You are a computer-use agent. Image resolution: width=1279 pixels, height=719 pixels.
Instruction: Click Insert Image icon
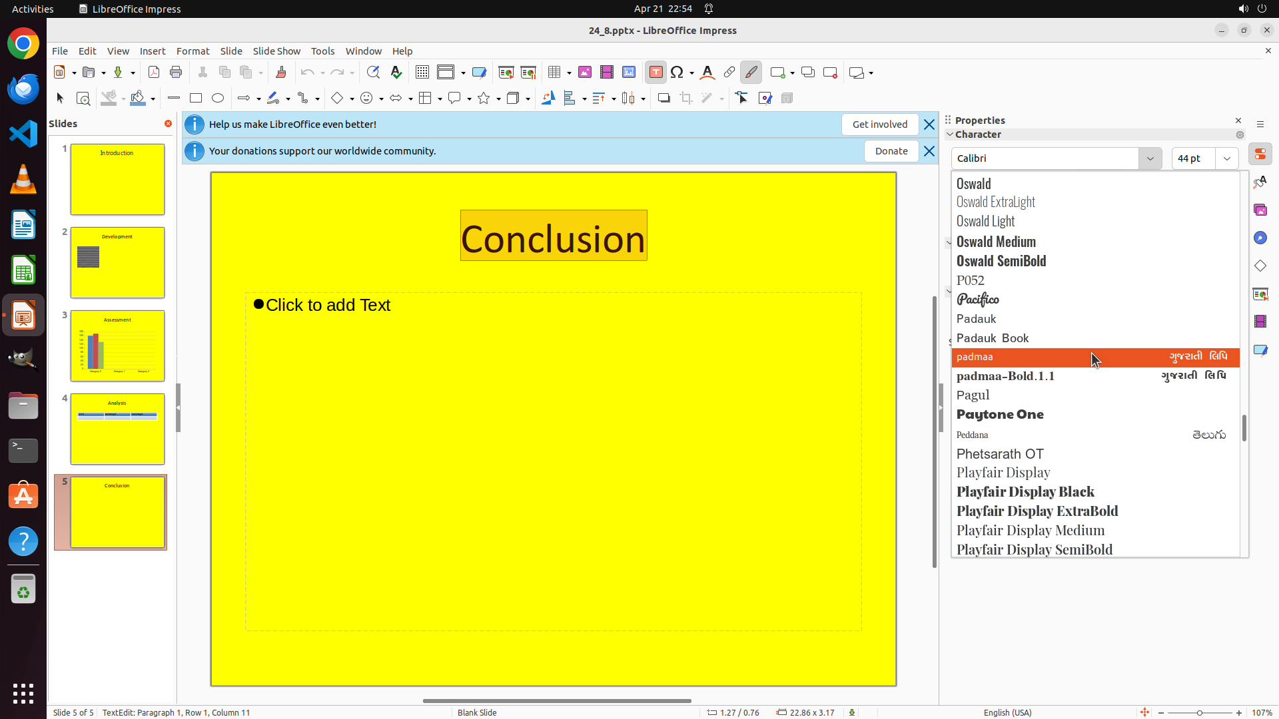(x=585, y=73)
